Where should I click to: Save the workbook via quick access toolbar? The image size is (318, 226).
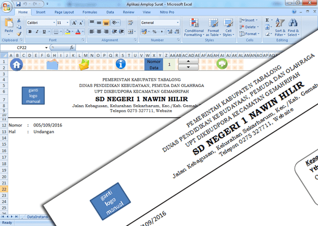(x=18, y=4)
